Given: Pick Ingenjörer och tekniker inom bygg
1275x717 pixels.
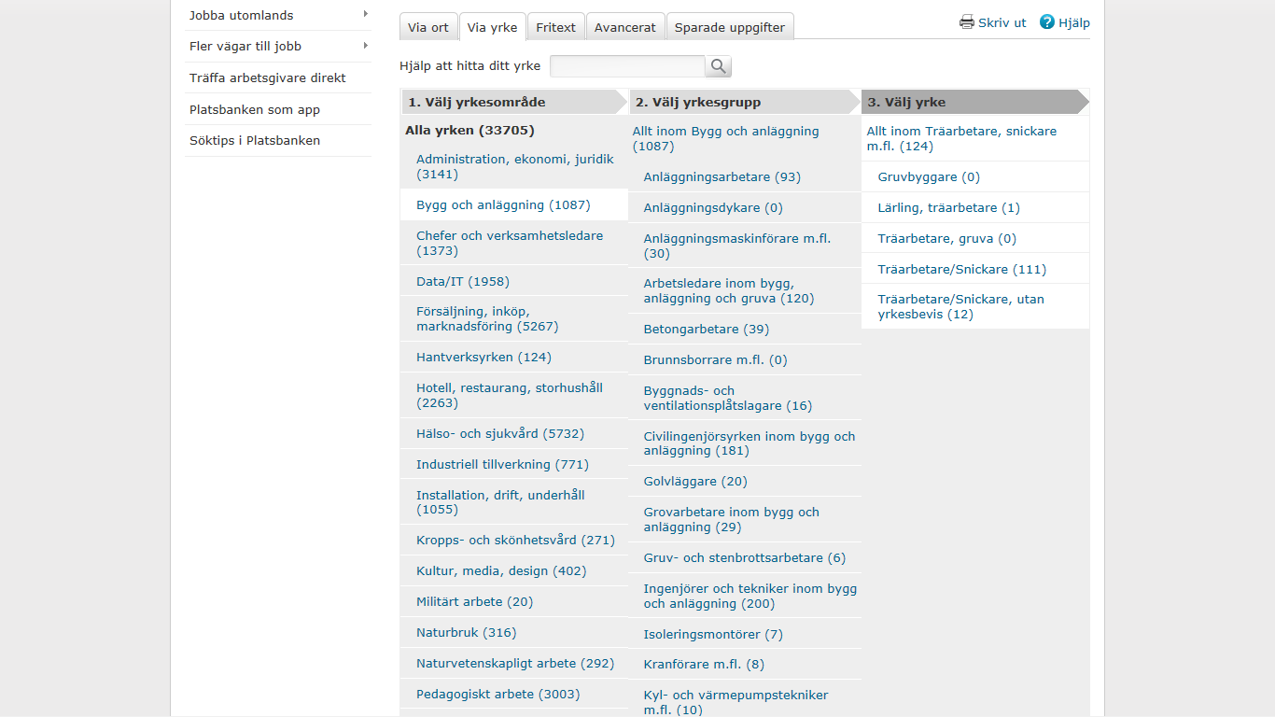Looking at the screenshot, I should click(750, 596).
